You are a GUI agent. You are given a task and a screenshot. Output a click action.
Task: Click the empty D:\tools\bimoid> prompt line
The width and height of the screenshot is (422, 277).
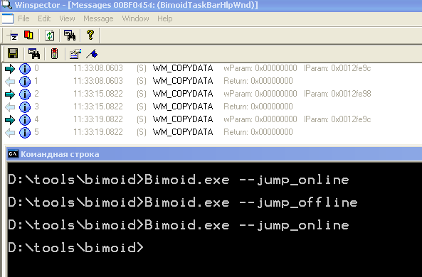tap(75, 247)
